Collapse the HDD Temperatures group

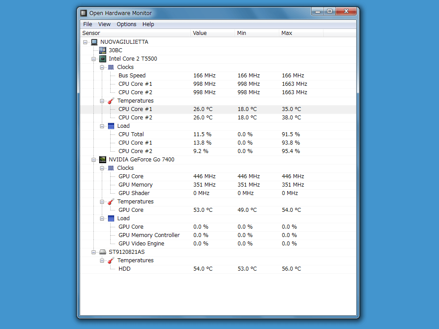click(102, 260)
